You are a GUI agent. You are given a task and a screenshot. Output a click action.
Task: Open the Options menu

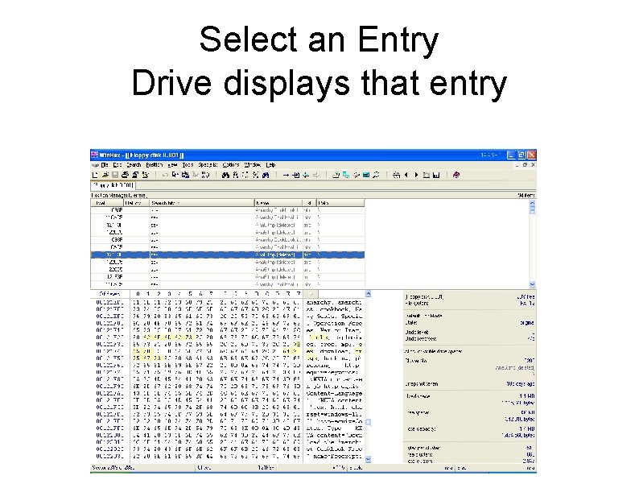tap(231, 165)
